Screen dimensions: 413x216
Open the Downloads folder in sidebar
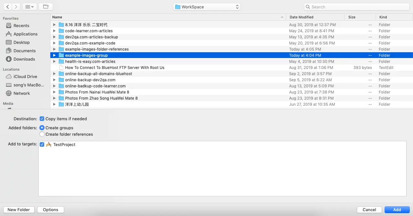point(24,59)
